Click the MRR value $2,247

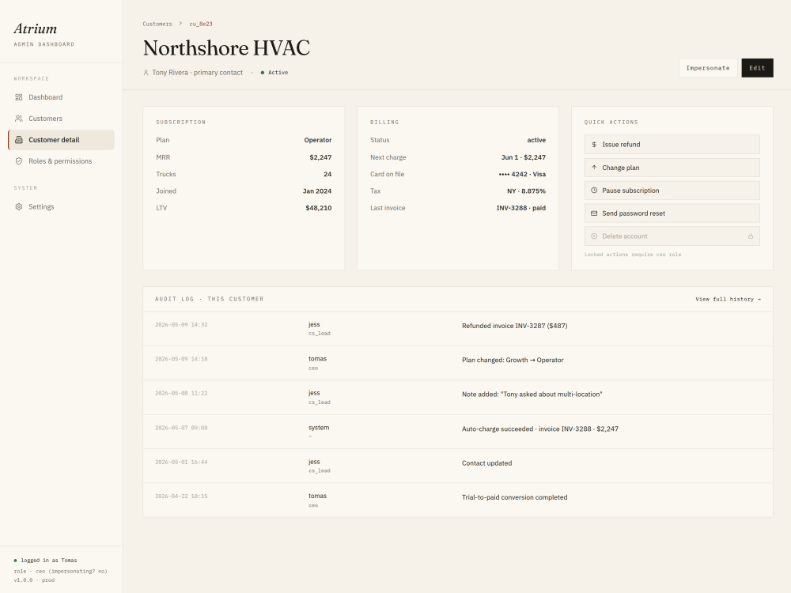click(320, 157)
